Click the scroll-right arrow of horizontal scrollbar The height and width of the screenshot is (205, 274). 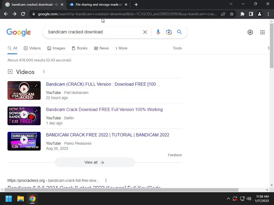coord(267,190)
